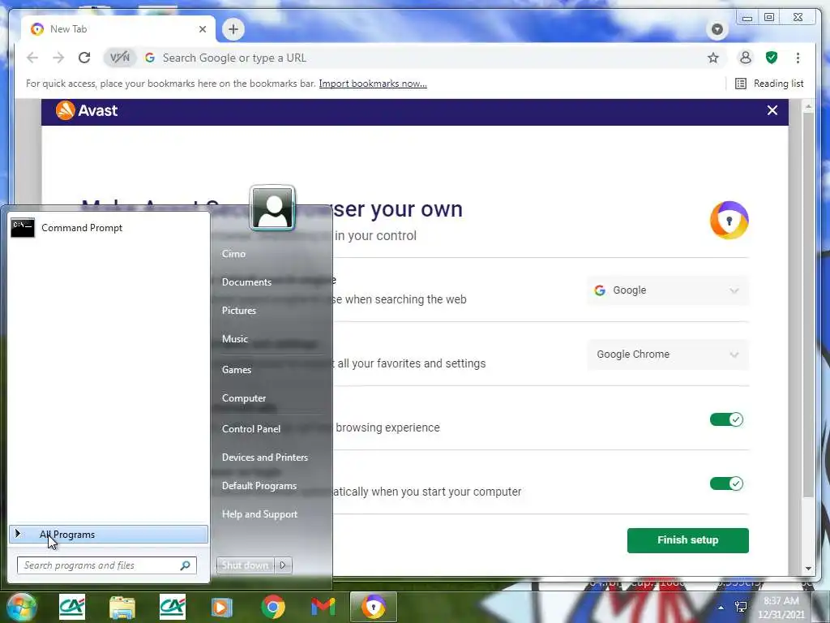Image resolution: width=830 pixels, height=623 pixels.
Task: Expand the Google search engine dropdown
Action: tap(668, 290)
